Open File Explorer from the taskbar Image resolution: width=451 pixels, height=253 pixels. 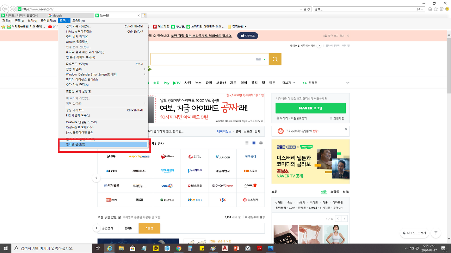[121, 248]
